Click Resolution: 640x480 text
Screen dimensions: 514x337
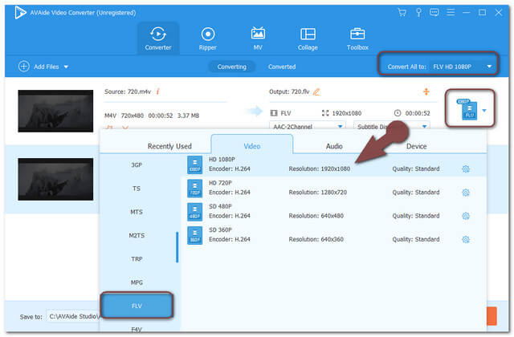click(x=316, y=216)
